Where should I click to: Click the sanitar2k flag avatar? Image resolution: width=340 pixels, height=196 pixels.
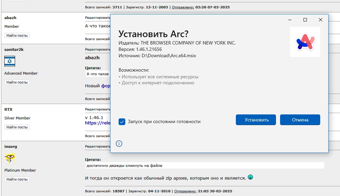10,61
